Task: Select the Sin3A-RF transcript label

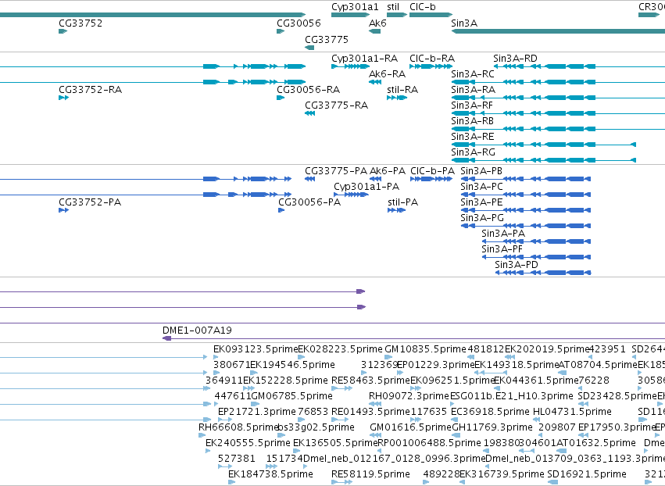Action: pyautogui.click(x=472, y=105)
